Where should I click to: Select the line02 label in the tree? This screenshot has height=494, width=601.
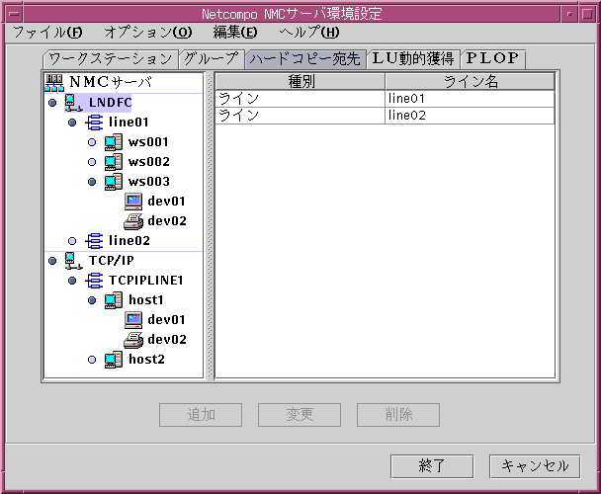[129, 241]
